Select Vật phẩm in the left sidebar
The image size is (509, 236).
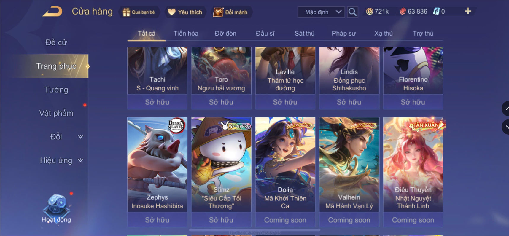[x=56, y=113]
